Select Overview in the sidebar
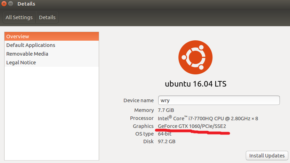This screenshot has width=290, height=163. click(x=51, y=36)
